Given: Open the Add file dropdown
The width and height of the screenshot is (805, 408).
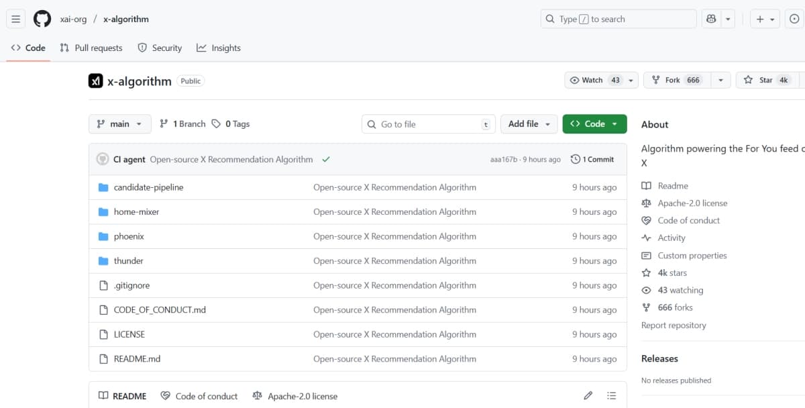Looking at the screenshot, I should point(529,124).
